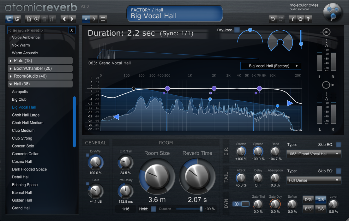Undo the last change

(273, 19)
